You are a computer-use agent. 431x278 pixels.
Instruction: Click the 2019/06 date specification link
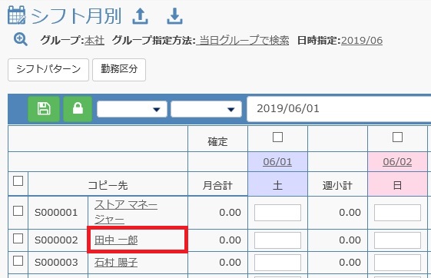(362, 41)
